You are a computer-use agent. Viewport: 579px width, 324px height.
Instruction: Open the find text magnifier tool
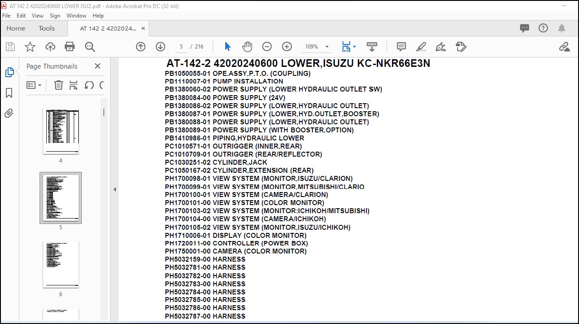click(90, 47)
